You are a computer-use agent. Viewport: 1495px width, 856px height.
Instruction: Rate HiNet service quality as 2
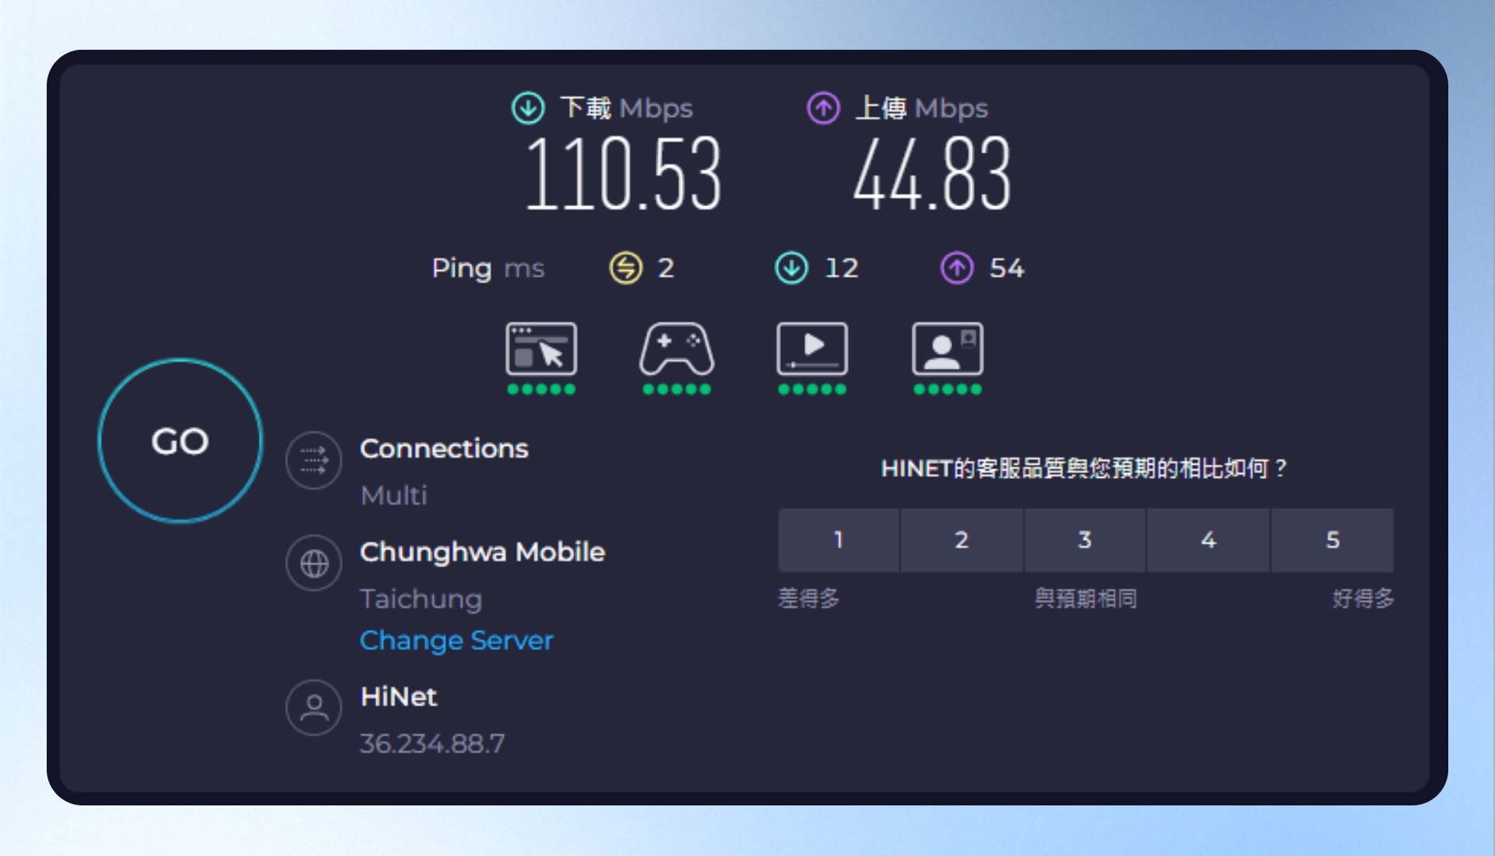[x=962, y=540]
